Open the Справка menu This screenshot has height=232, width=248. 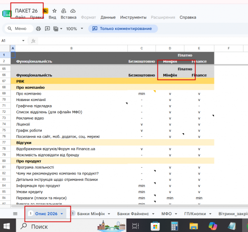coord(188,17)
